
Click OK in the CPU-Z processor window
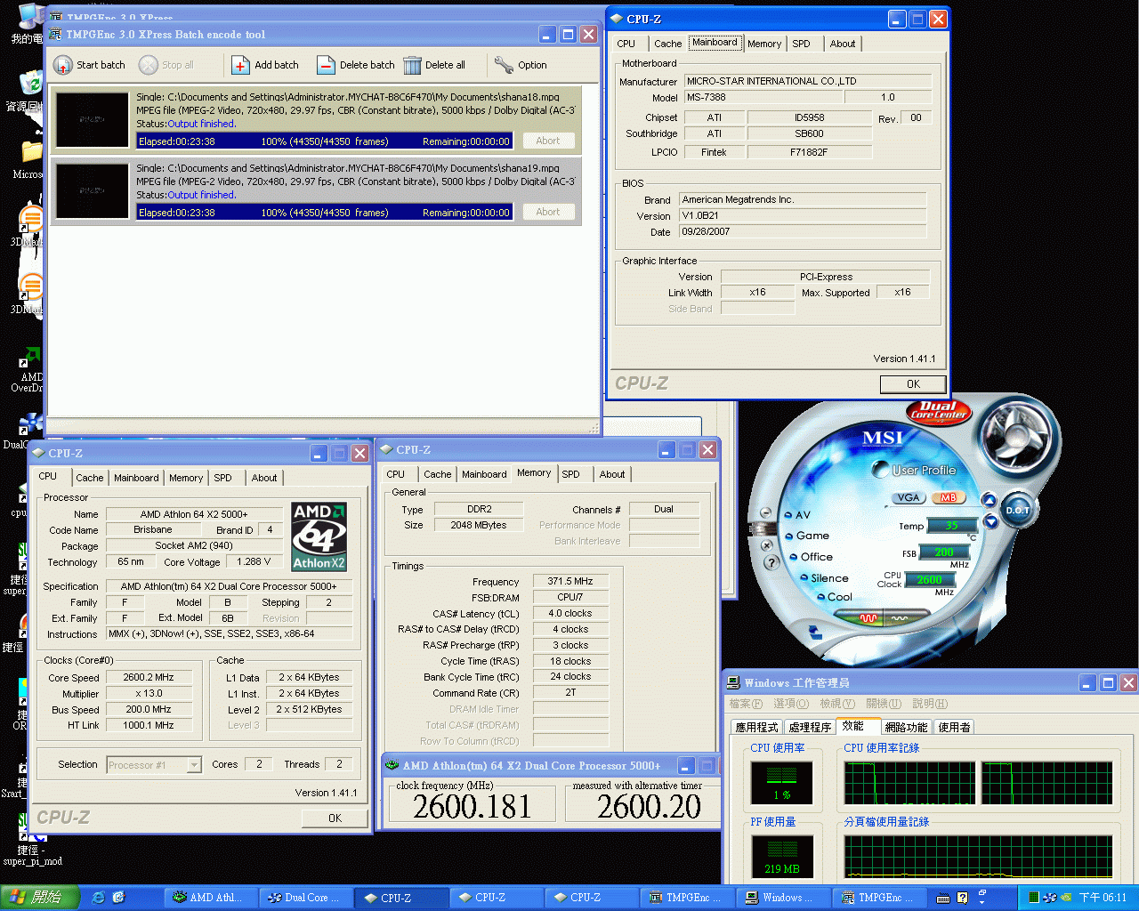(335, 818)
